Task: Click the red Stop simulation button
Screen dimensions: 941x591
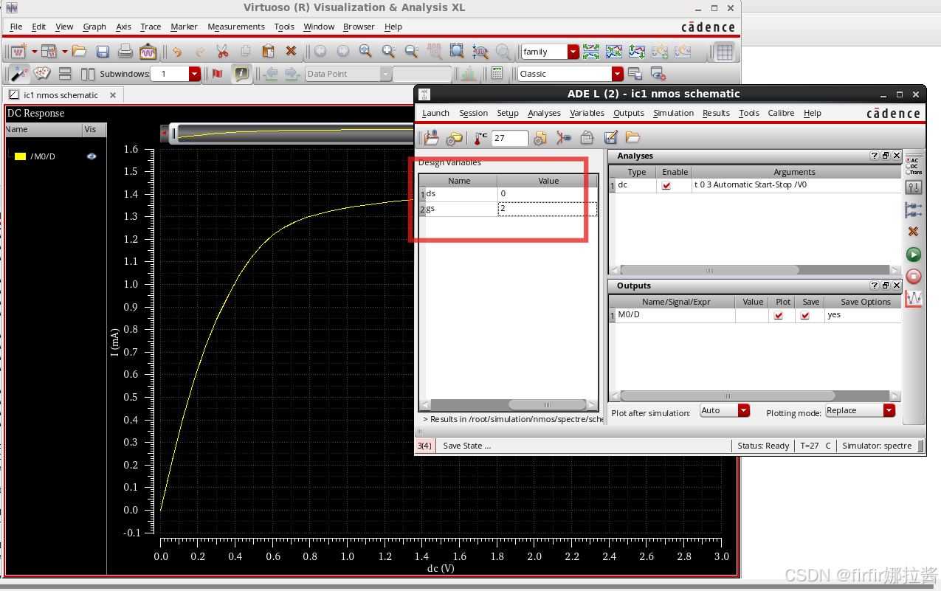Action: point(914,276)
